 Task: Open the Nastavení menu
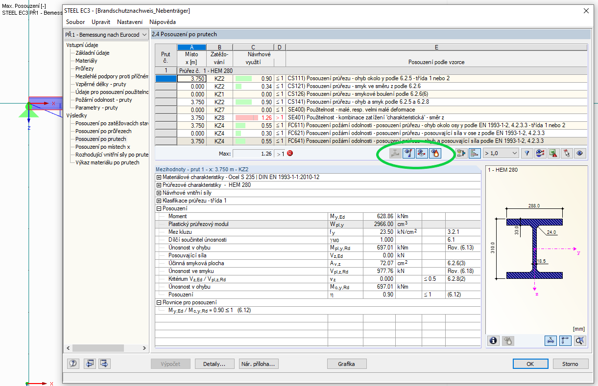(x=130, y=22)
